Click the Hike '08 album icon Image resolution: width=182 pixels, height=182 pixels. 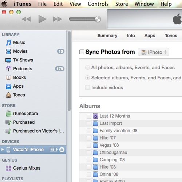[x=95, y=167]
